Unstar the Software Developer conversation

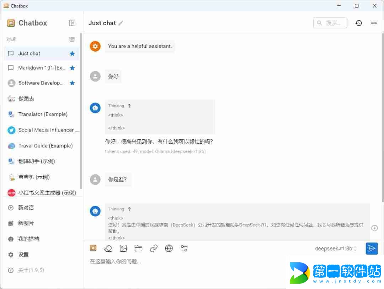coord(72,83)
